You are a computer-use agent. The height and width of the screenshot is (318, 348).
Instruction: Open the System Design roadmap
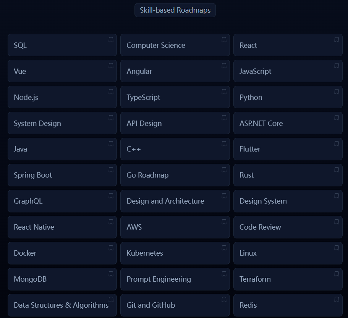[x=62, y=123]
